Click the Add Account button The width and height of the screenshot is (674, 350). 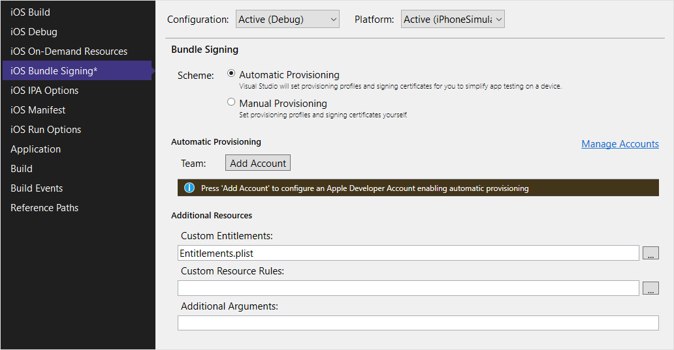click(x=258, y=162)
